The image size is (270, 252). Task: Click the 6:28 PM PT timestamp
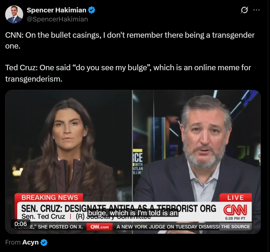pos(235,218)
